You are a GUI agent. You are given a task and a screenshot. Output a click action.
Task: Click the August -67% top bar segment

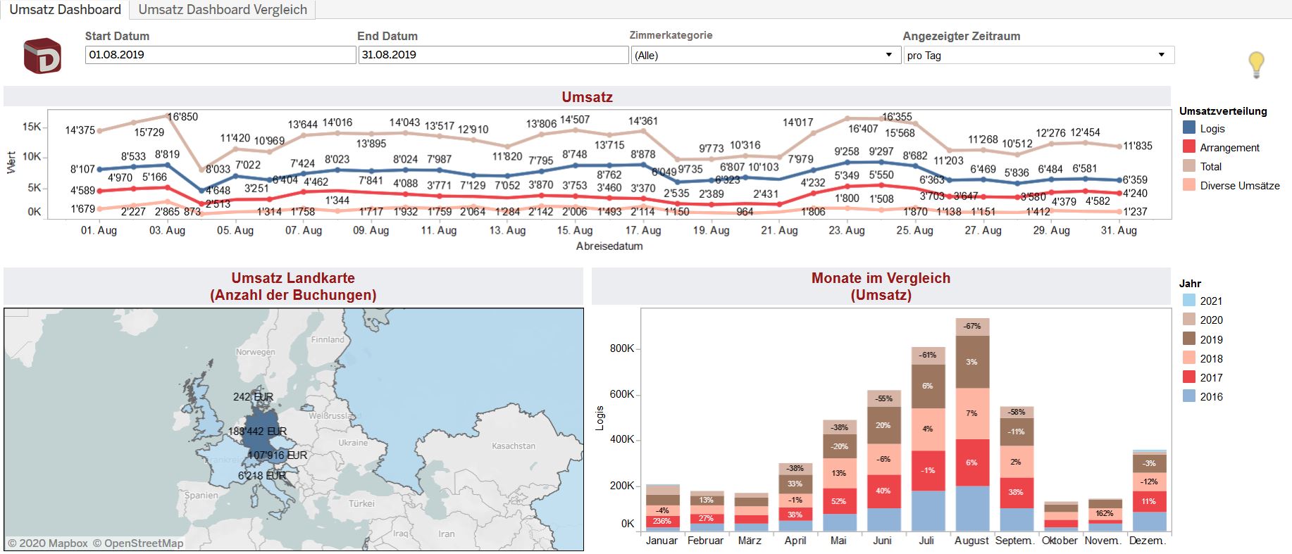pos(972,327)
